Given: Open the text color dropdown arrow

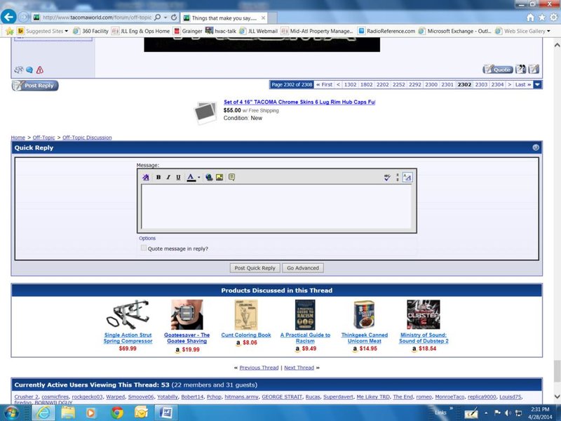Looking at the screenshot, I should click(x=199, y=178).
